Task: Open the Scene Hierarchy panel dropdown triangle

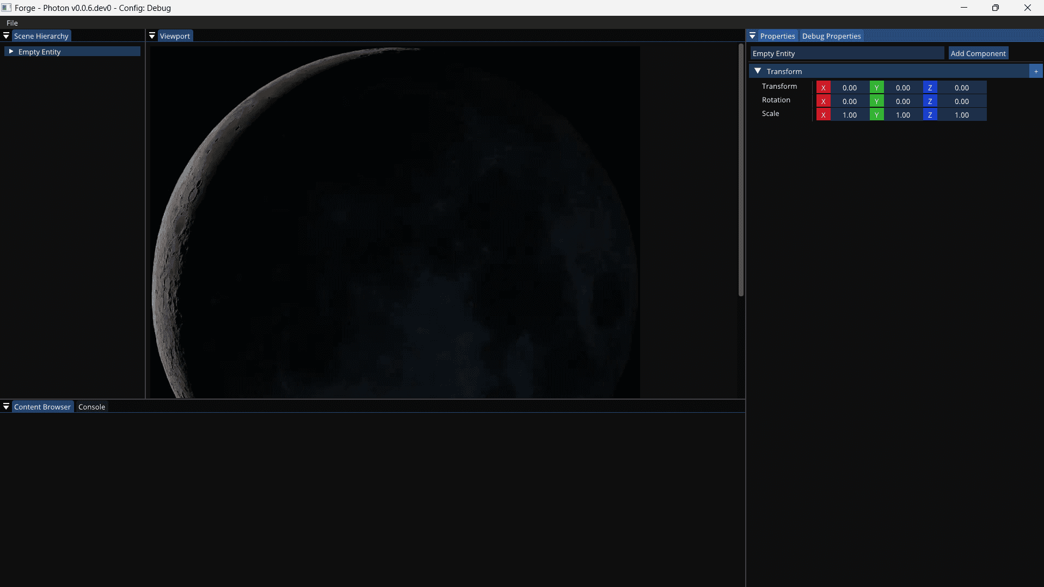Action: click(x=6, y=36)
